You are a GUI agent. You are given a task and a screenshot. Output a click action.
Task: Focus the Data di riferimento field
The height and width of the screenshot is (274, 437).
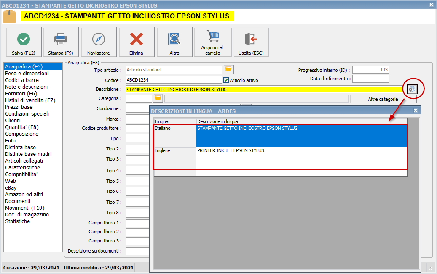coord(370,79)
